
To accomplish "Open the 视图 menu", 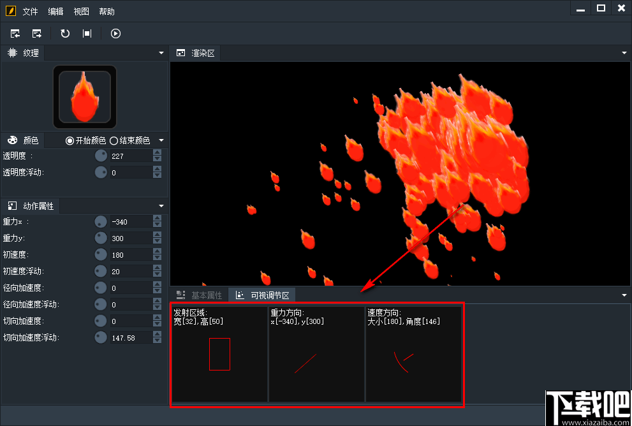I will click(81, 11).
